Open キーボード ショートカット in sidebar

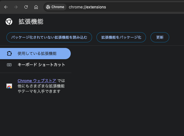(35, 65)
